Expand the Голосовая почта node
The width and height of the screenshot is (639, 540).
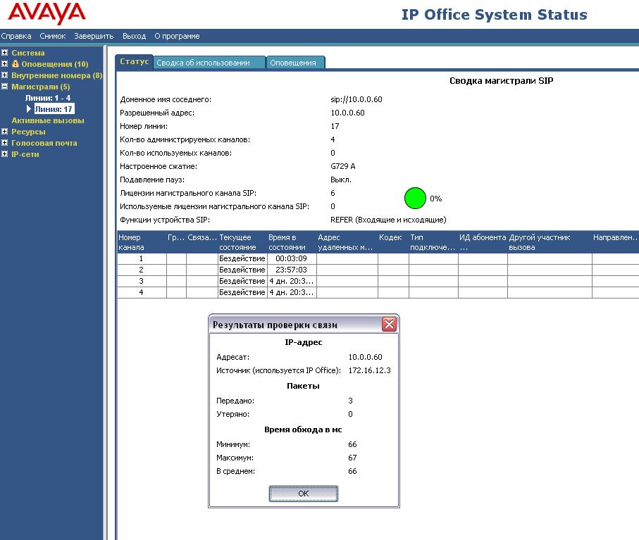tap(4, 143)
